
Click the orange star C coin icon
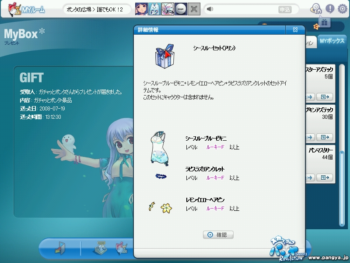tap(316, 27)
